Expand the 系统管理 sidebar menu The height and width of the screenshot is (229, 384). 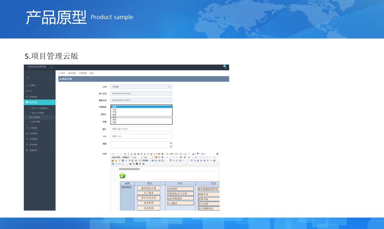coord(40,97)
